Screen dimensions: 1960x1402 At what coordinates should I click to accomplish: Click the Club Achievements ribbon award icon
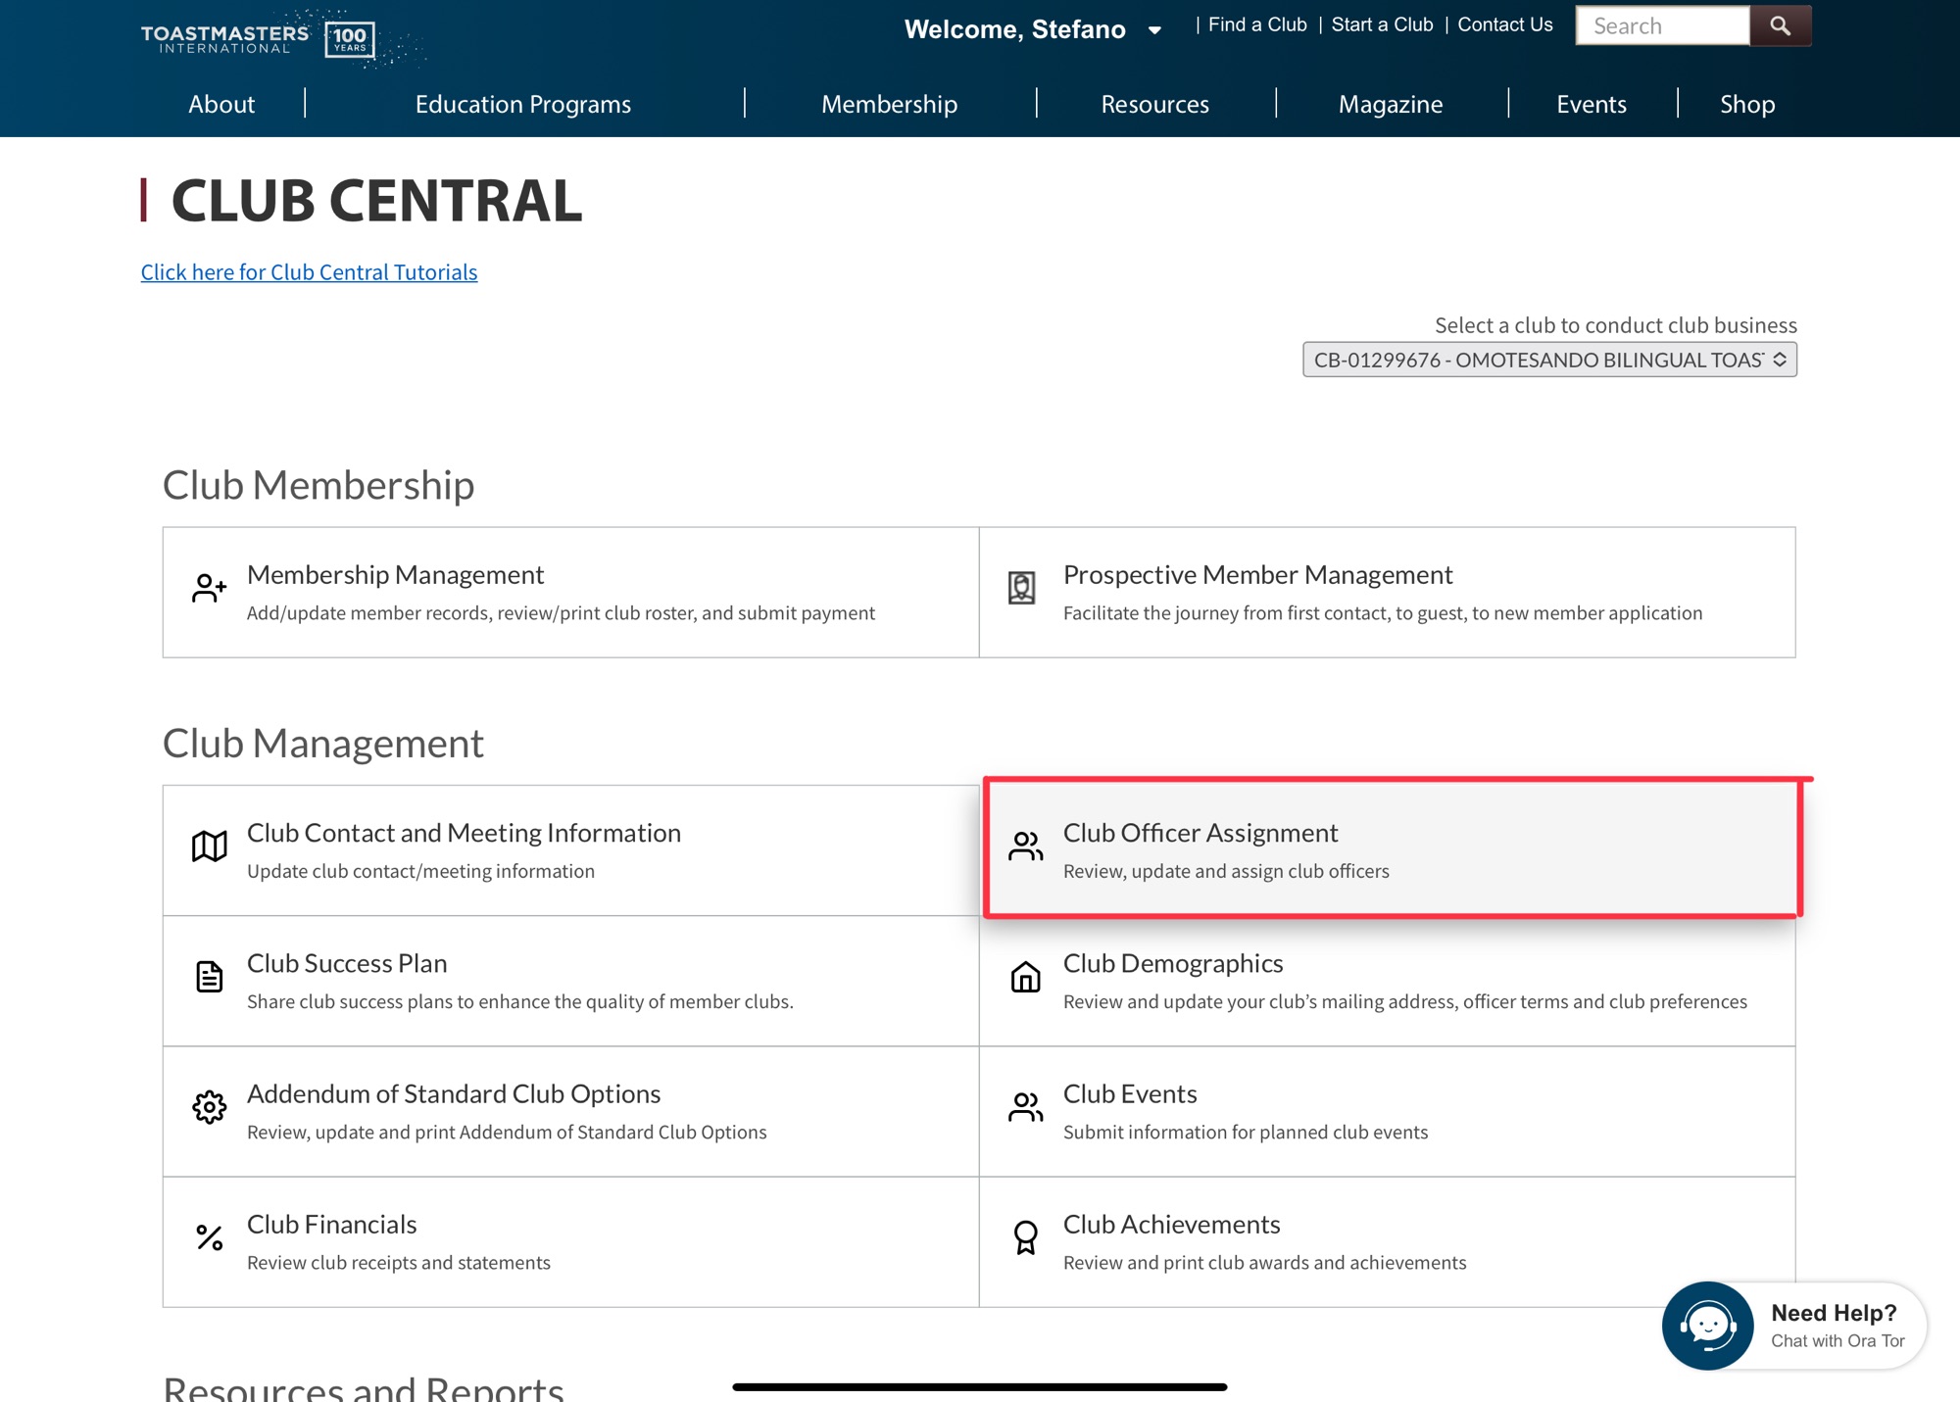click(x=1025, y=1237)
